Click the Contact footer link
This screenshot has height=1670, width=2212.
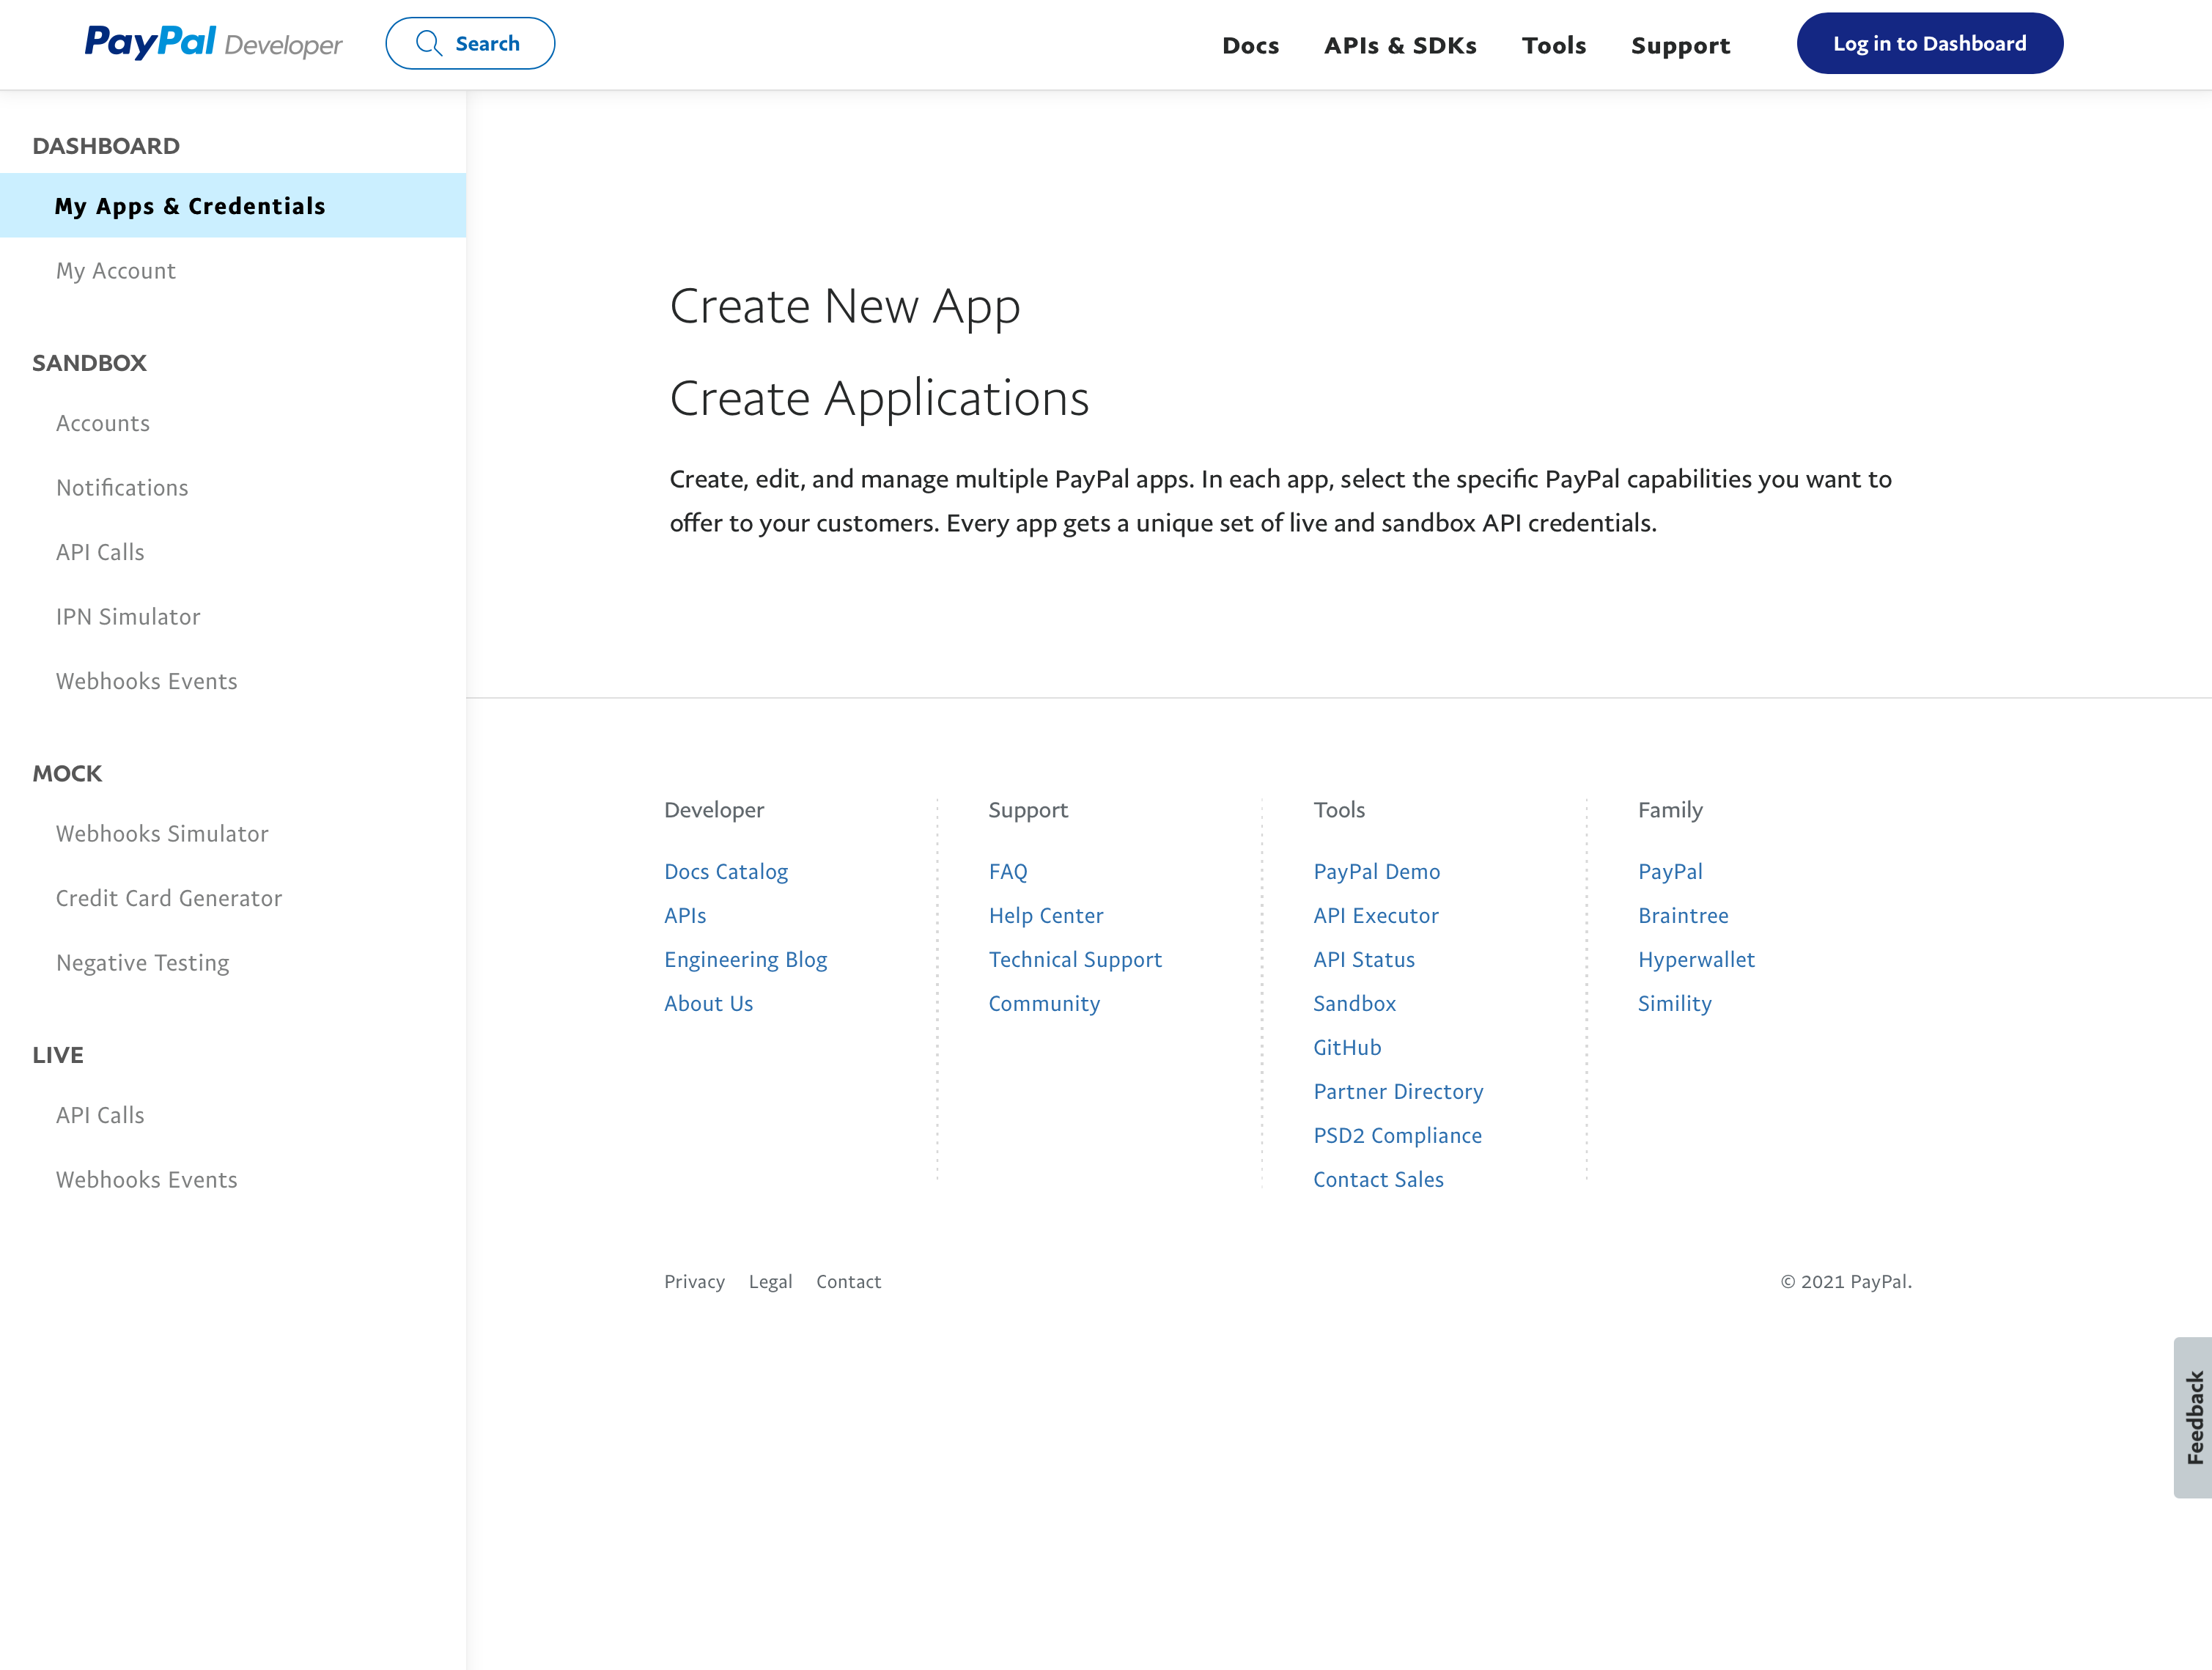click(848, 1282)
